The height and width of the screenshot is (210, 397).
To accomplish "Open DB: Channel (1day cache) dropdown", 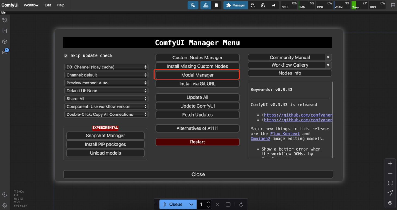I will point(106,67).
